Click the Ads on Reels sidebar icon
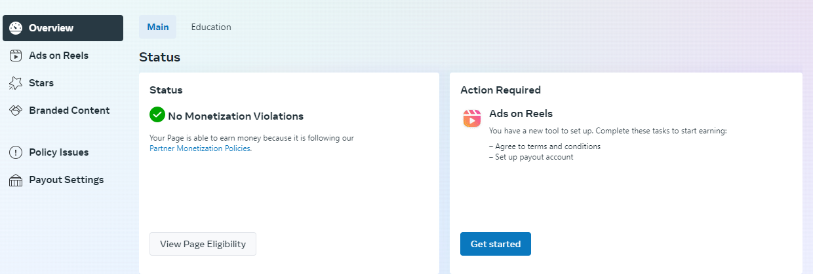Screen dimensions: 813x274 [x=16, y=56]
